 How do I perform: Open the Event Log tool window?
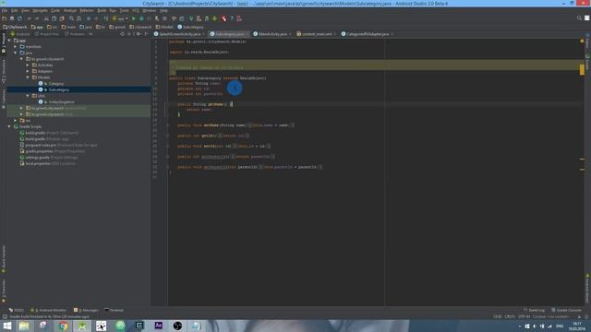point(534,310)
